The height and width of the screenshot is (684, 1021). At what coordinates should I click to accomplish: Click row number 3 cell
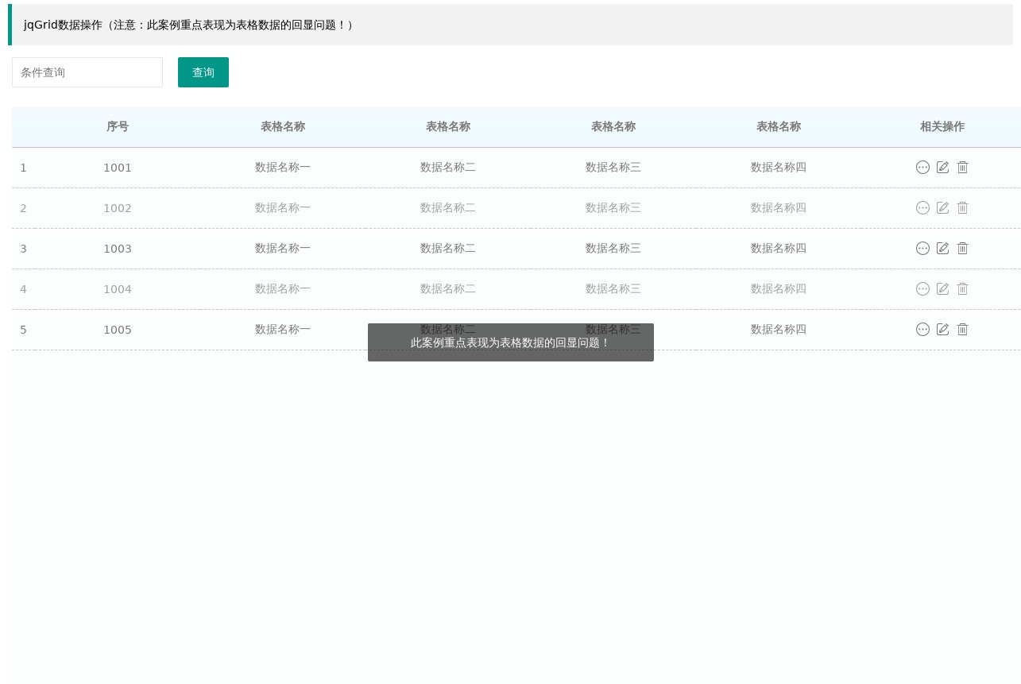23,249
